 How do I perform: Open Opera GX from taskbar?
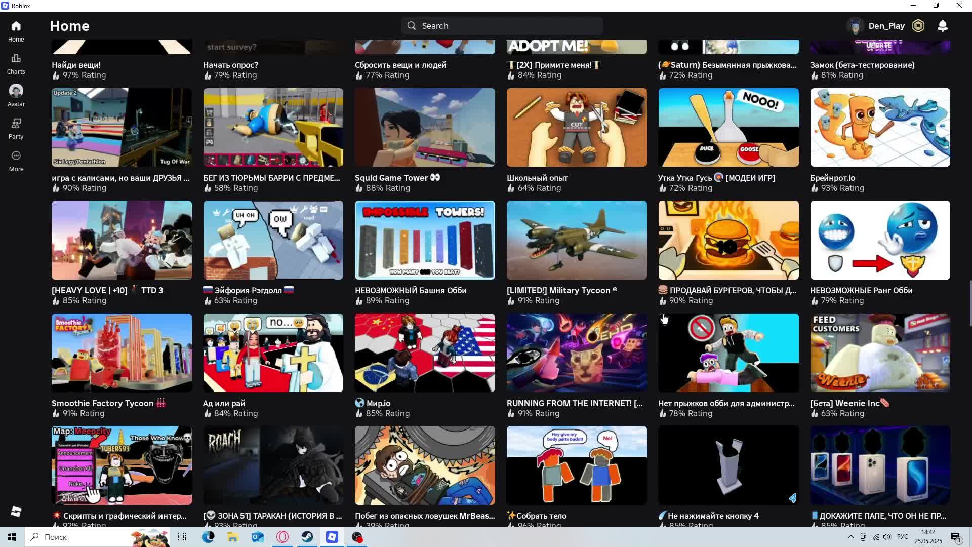coord(282,537)
